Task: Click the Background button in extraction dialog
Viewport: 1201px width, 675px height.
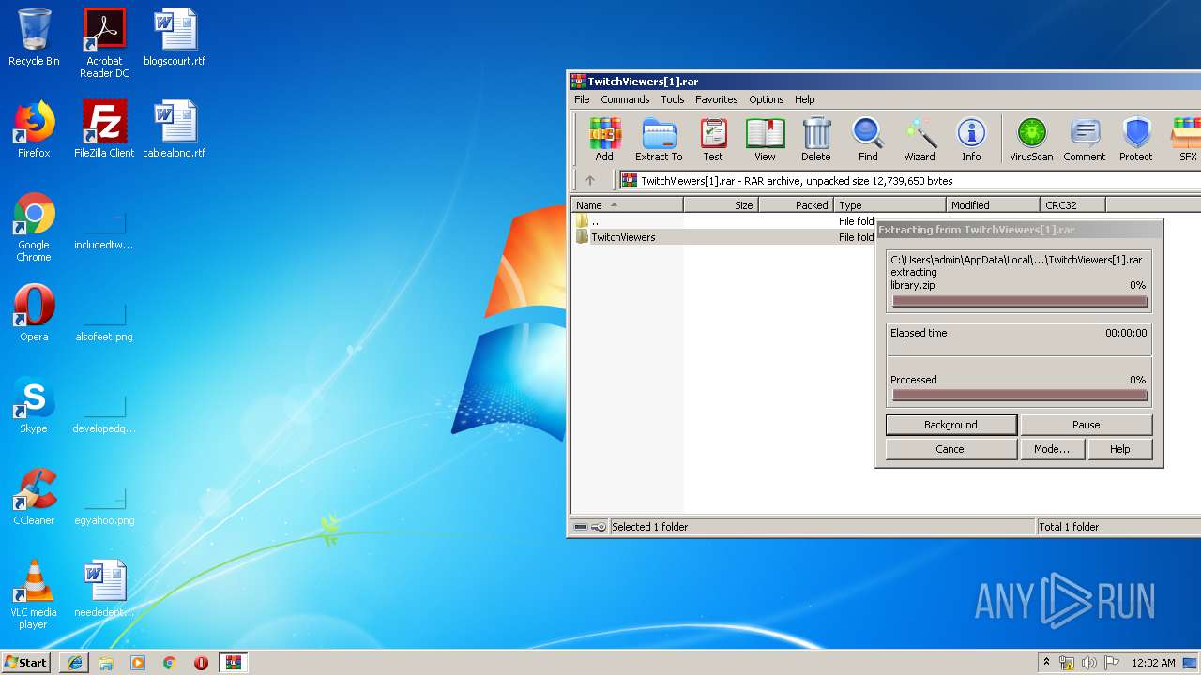Action: [950, 425]
